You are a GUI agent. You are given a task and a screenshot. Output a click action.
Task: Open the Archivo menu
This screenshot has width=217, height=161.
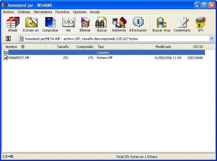pyautogui.click(x=8, y=12)
